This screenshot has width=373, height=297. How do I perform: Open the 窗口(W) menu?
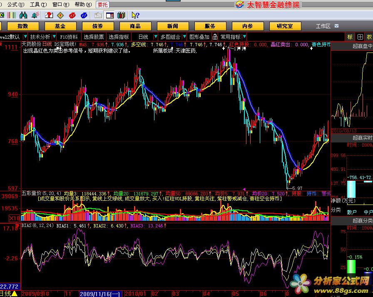tap(61, 5)
